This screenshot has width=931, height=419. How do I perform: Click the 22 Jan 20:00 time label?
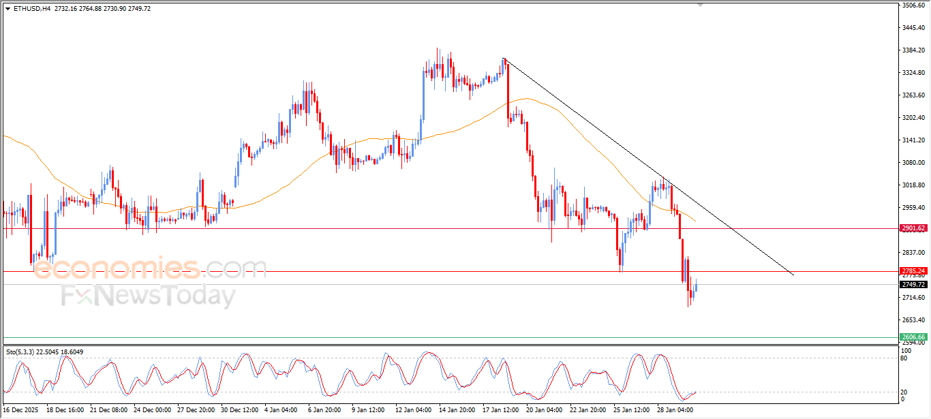[588, 410]
